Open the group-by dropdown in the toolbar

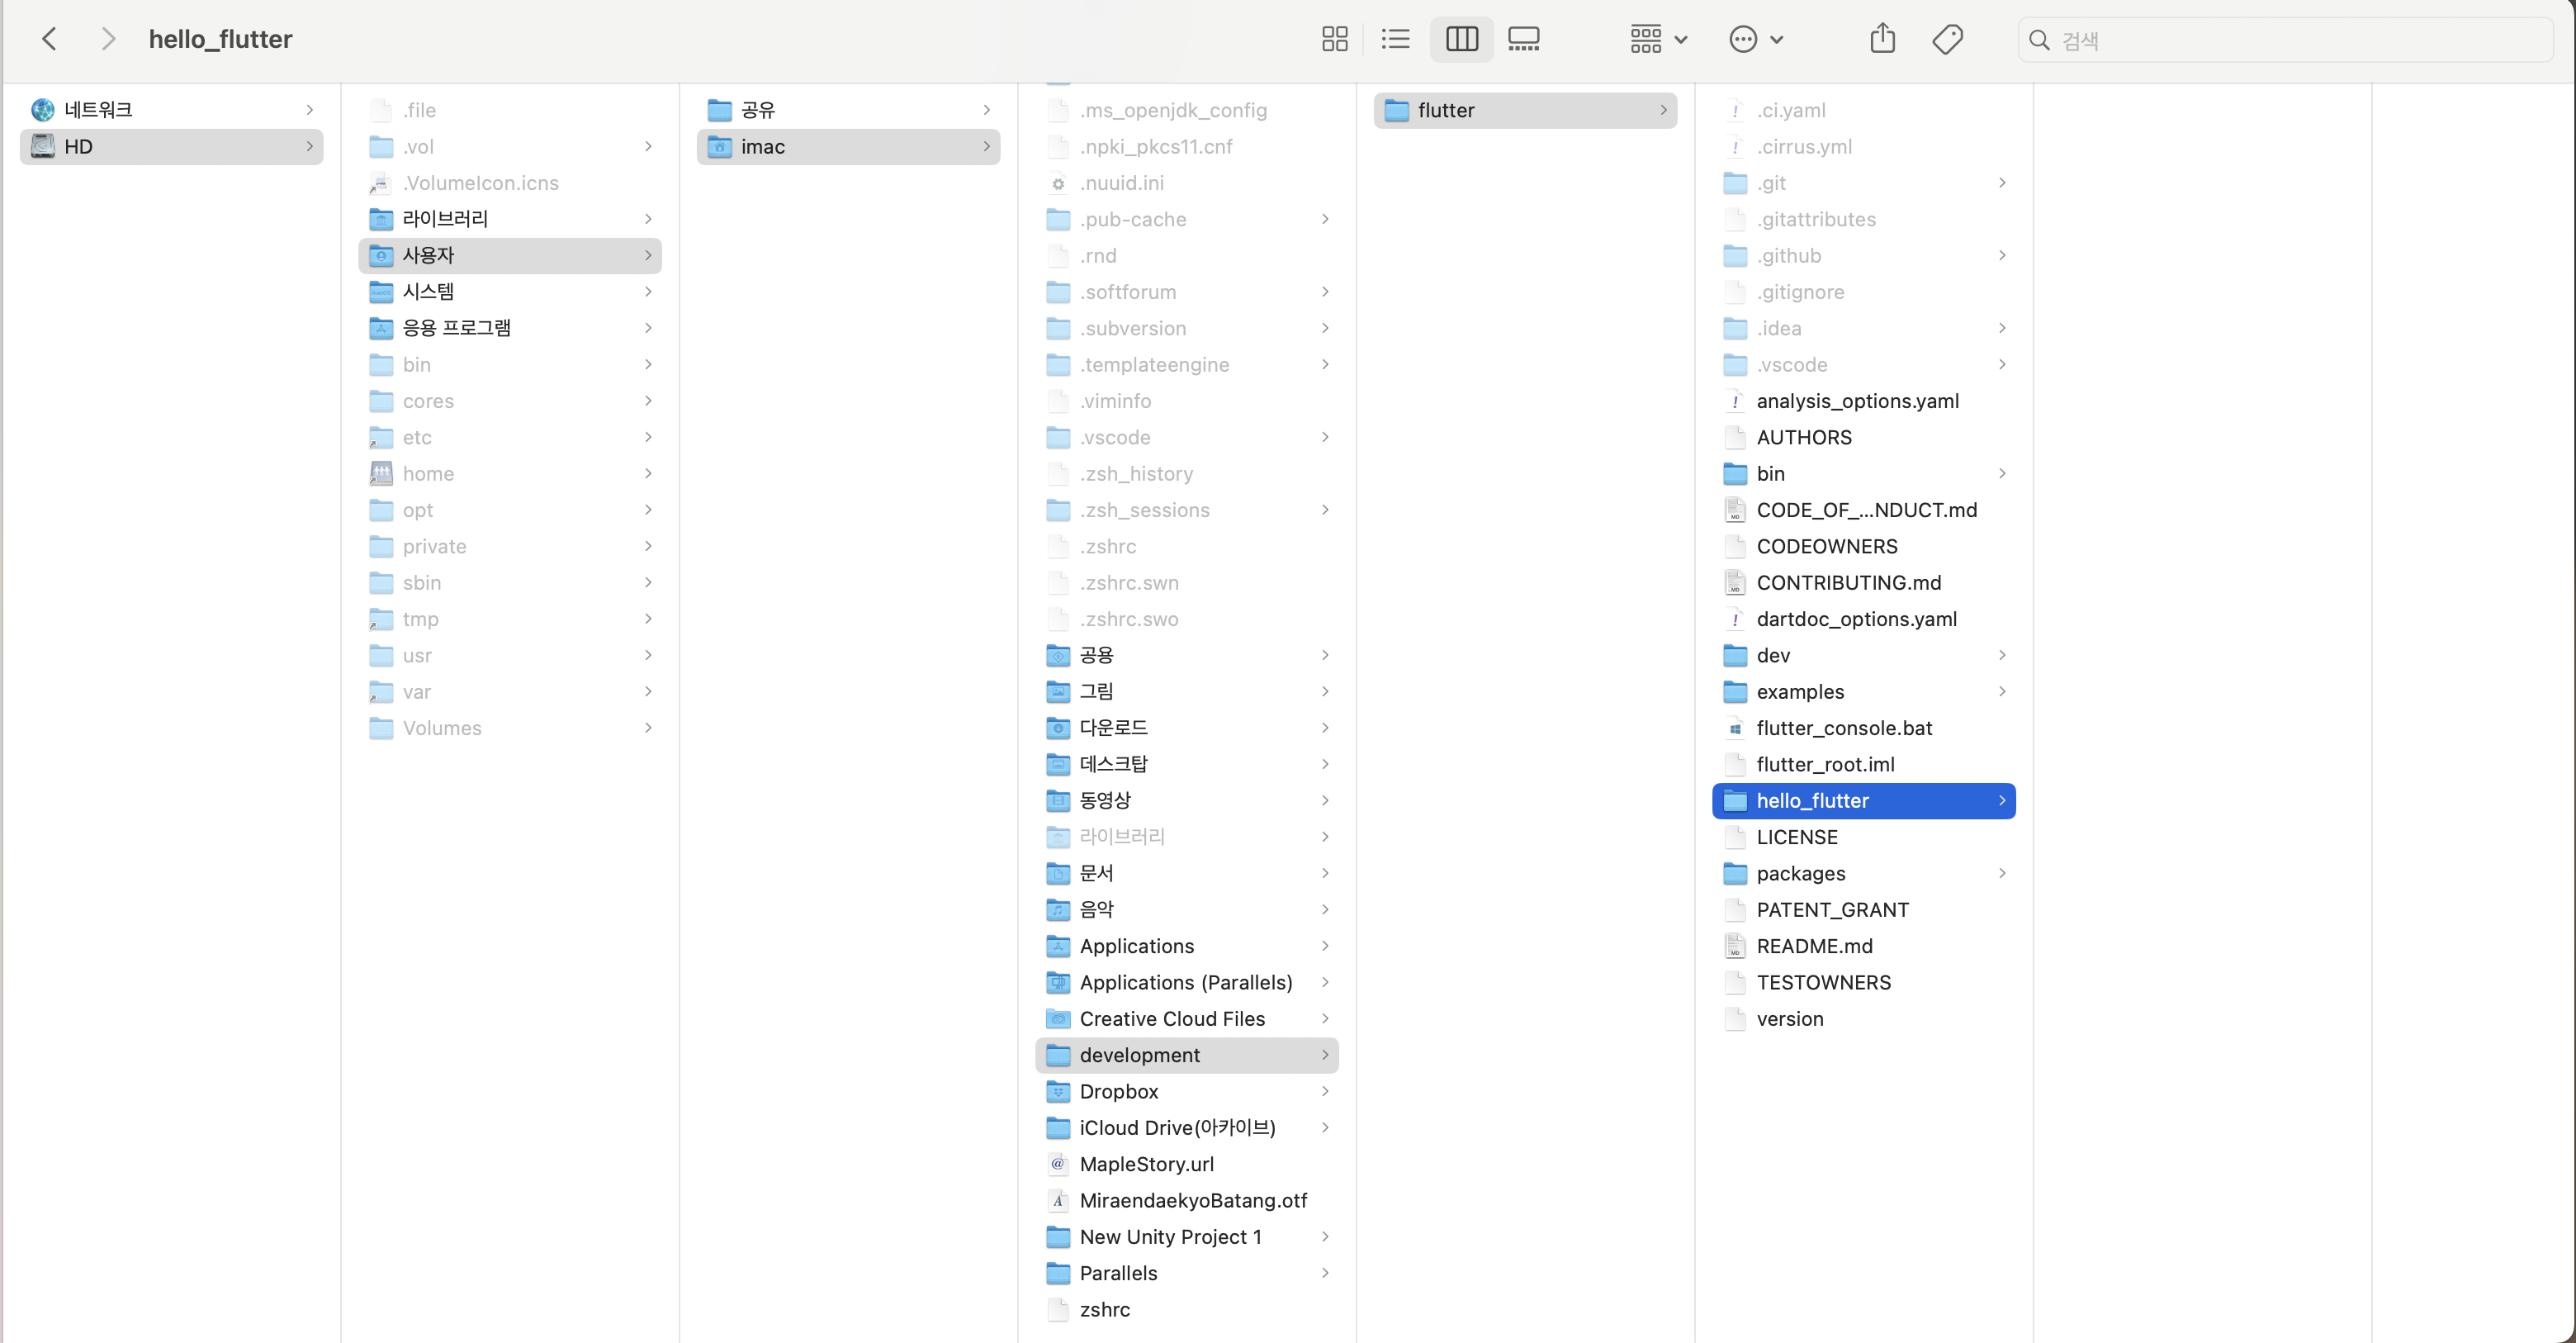click(x=1658, y=39)
